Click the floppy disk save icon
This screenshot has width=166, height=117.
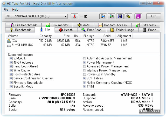click(120, 16)
